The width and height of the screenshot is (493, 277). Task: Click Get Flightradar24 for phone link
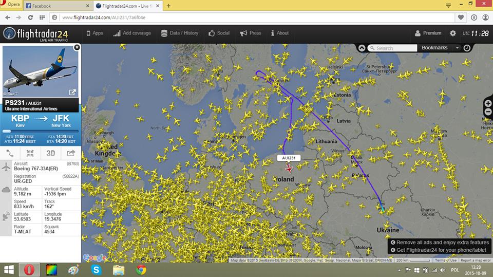point(439,250)
